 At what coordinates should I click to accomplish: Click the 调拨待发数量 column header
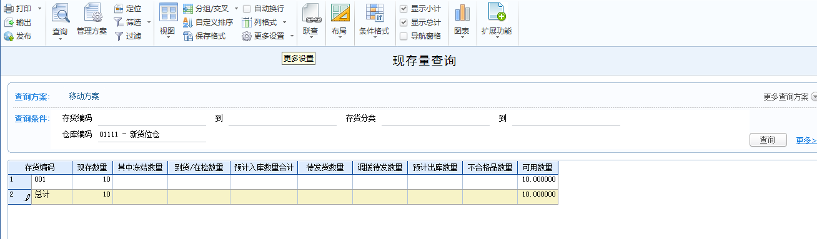point(380,167)
